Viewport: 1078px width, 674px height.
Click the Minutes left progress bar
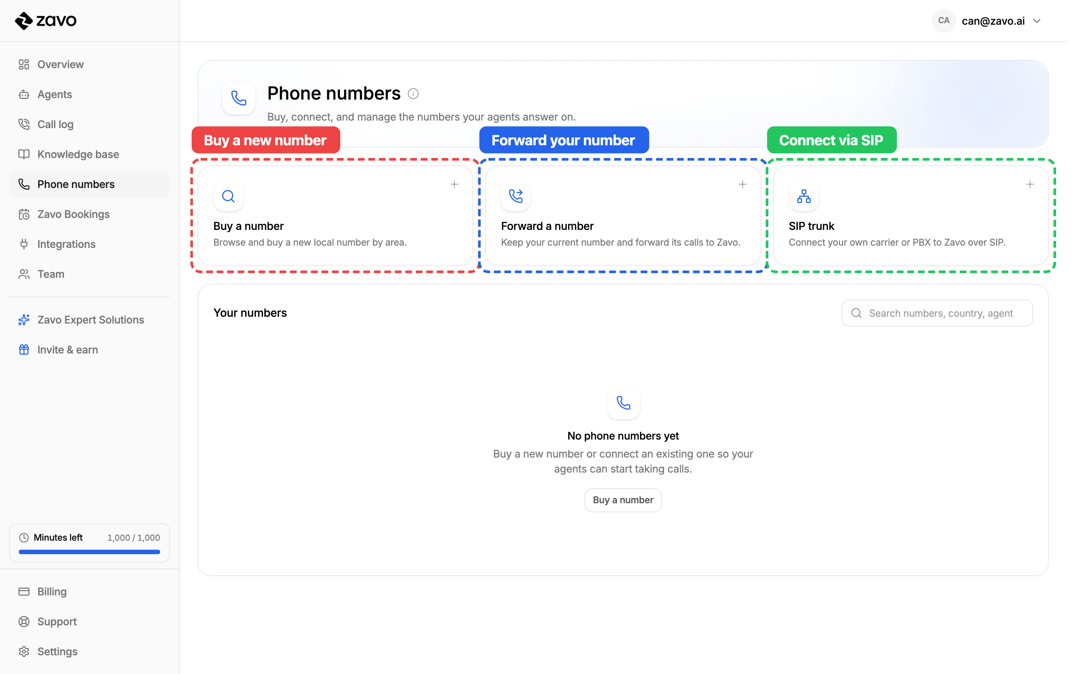click(89, 552)
